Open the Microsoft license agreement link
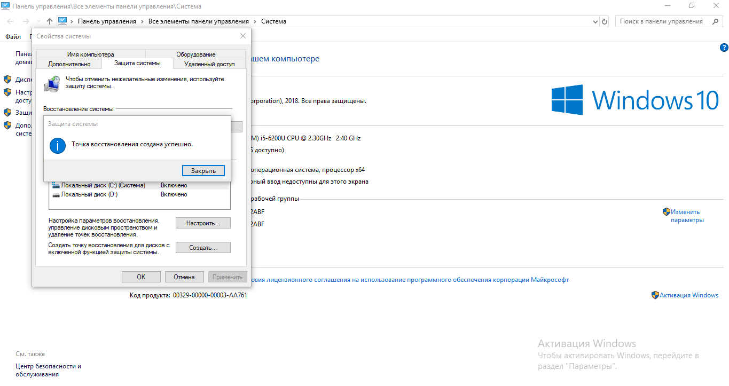 click(410, 280)
